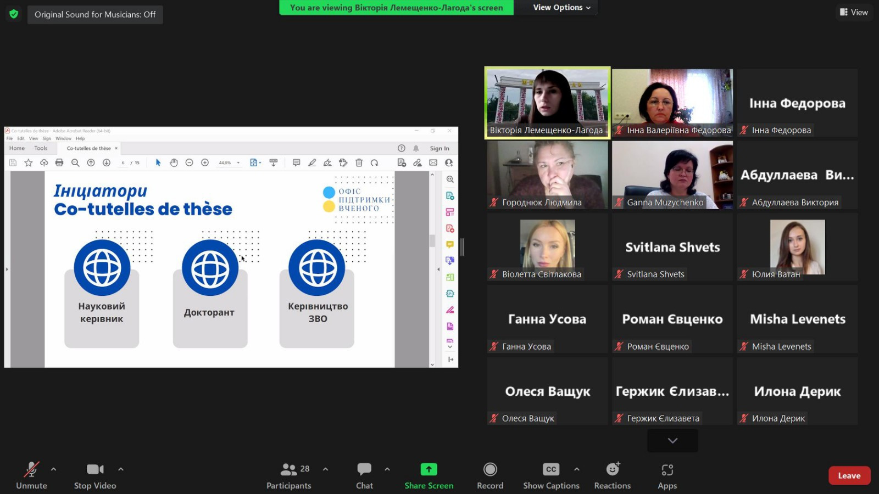Viewport: 879px width, 494px height.
Task: Select Інна Валеріївна Федорова's video tile
Action: [672, 103]
